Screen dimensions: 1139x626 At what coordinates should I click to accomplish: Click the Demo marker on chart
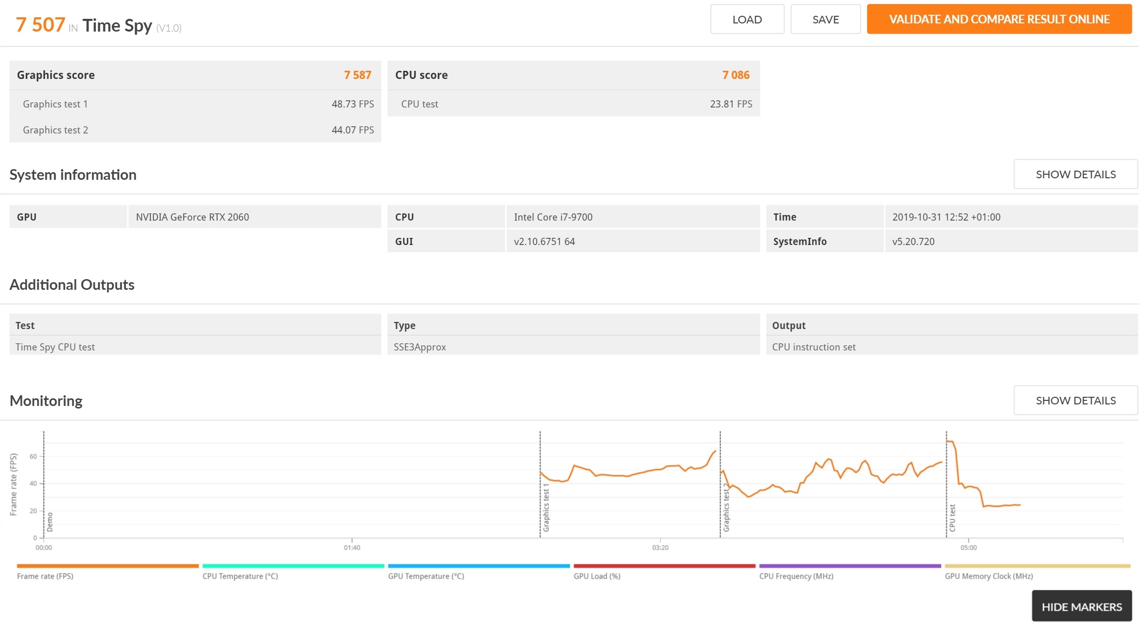(49, 522)
